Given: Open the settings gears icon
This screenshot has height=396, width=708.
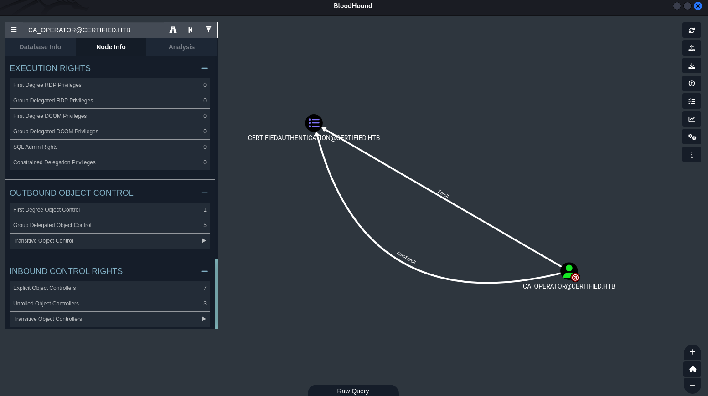Looking at the screenshot, I should (692, 137).
